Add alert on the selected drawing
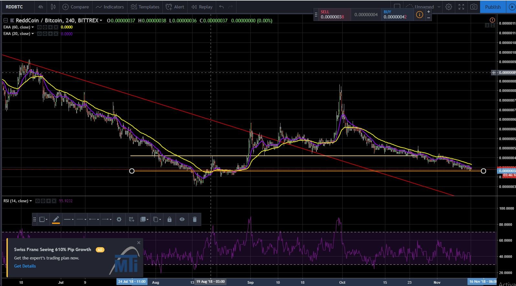 [131, 219]
